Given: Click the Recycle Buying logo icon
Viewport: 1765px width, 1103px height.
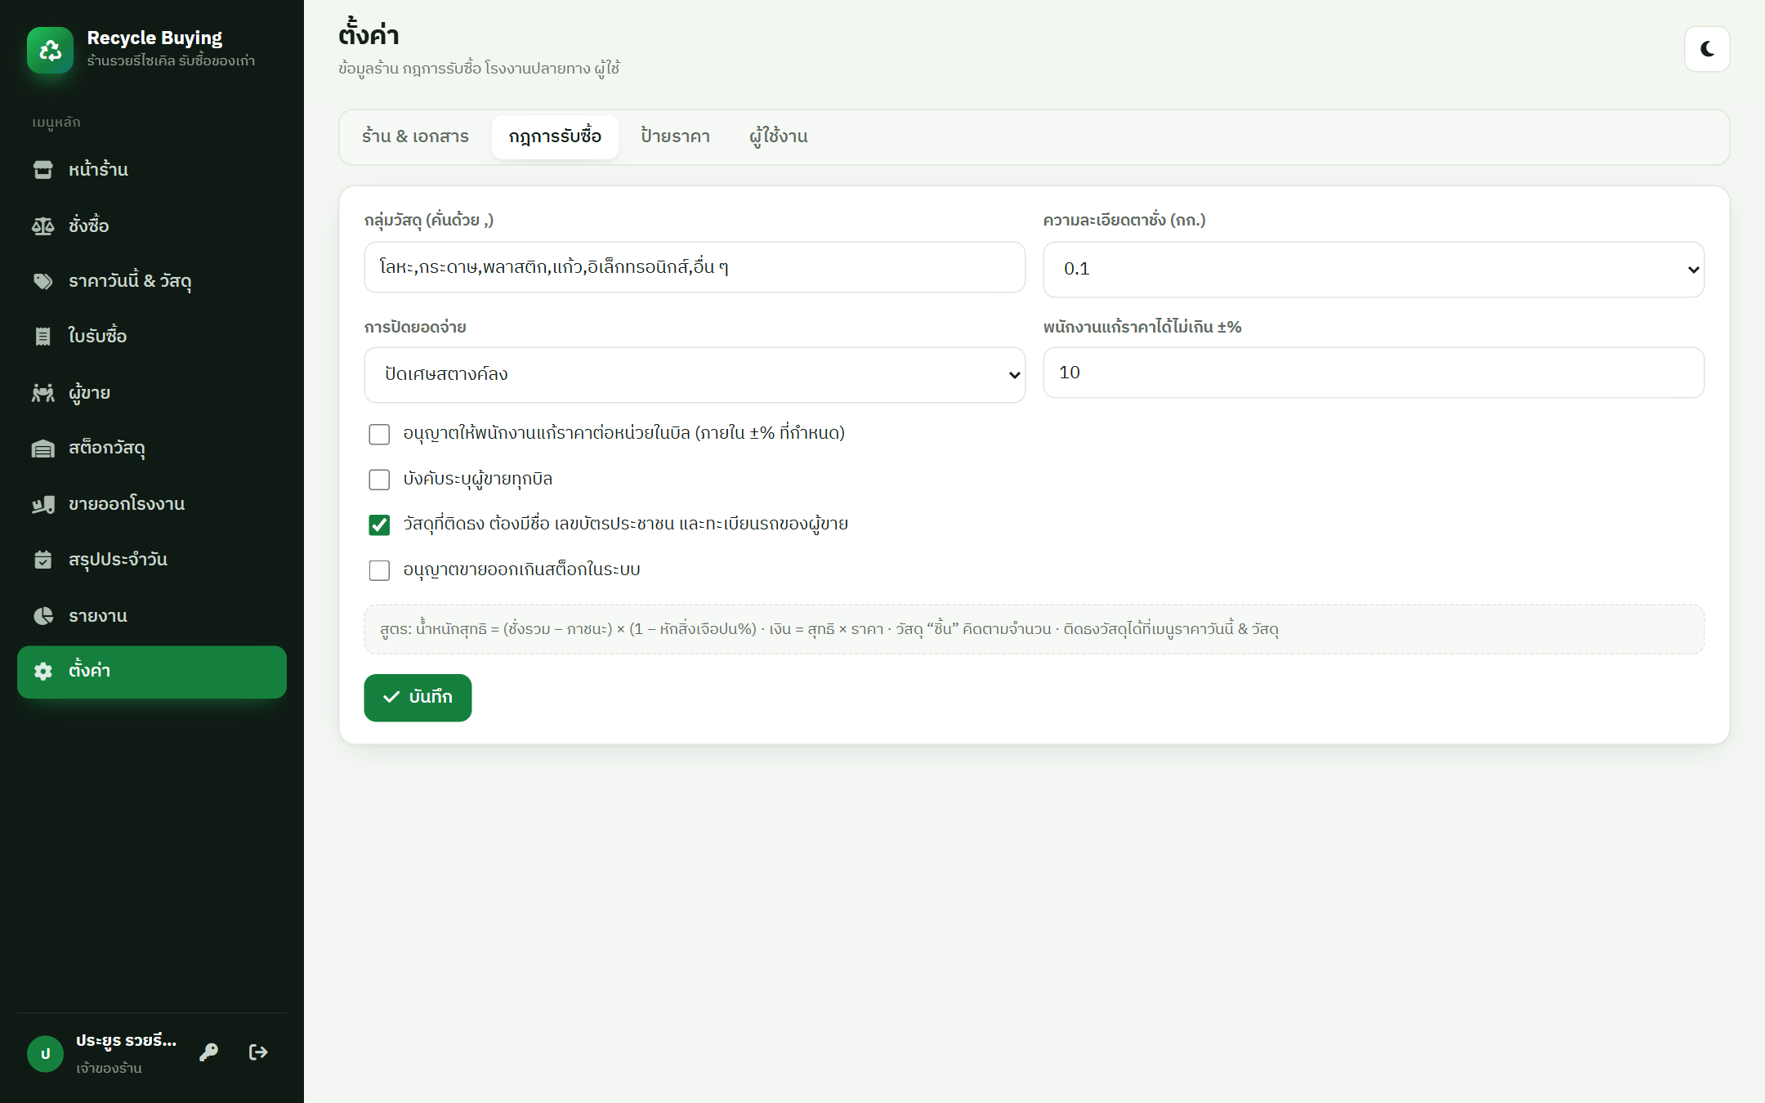Looking at the screenshot, I should [50, 50].
